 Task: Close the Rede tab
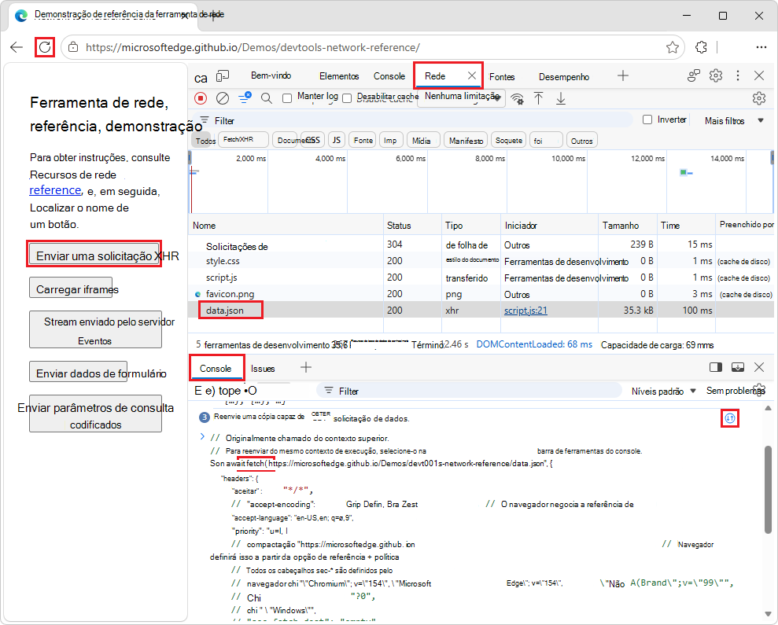pyautogui.click(x=472, y=75)
